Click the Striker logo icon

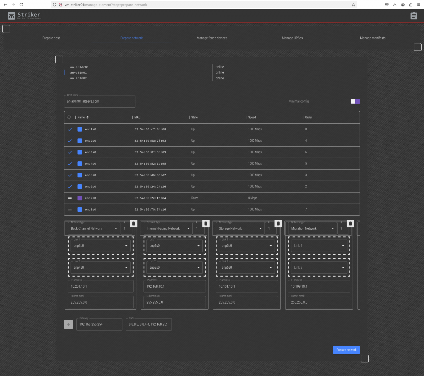(x=11, y=16)
